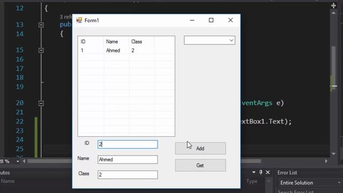This screenshot has width=343, height=193.
Task: Maximize the Form1 window
Action: click(x=211, y=20)
